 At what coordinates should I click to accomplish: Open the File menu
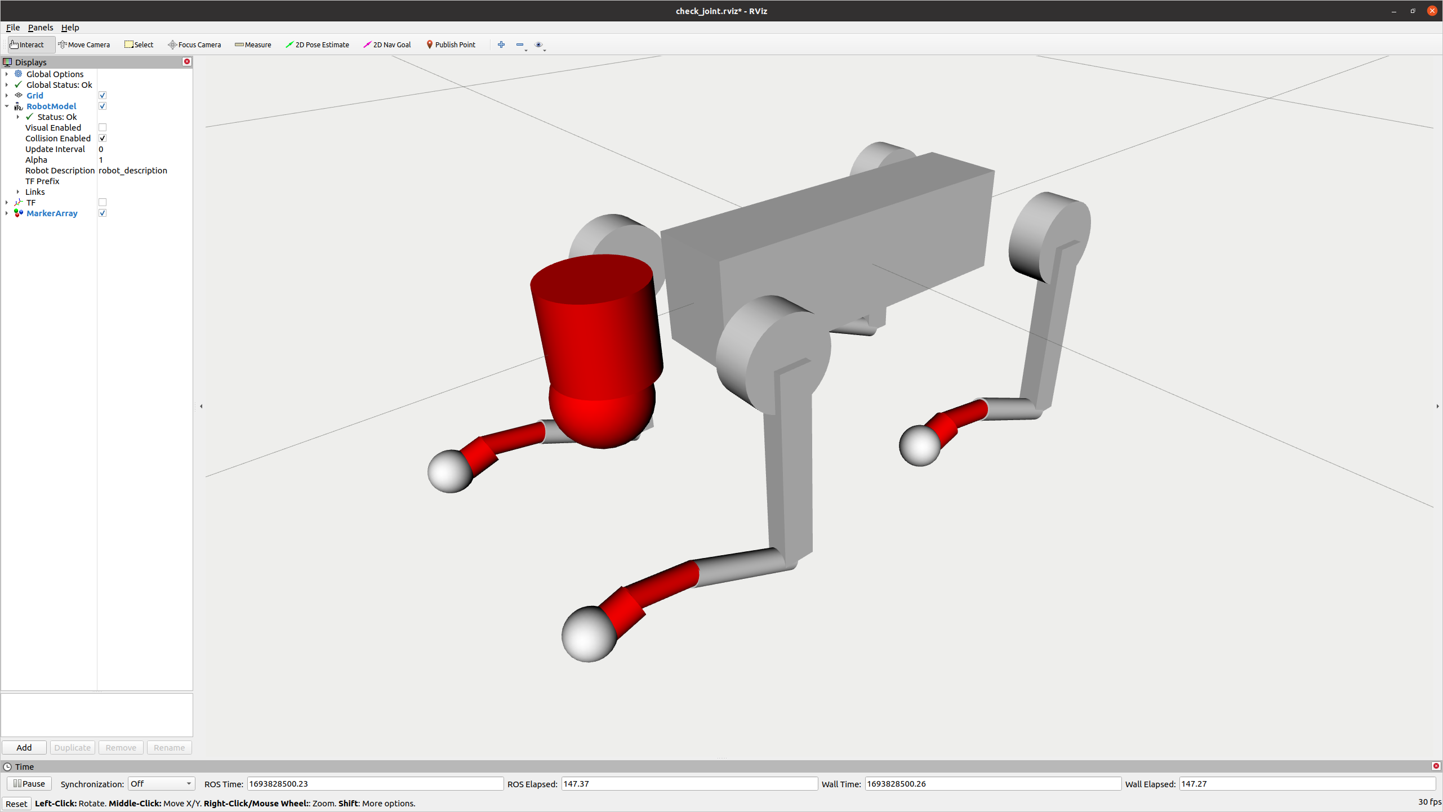[x=12, y=28]
